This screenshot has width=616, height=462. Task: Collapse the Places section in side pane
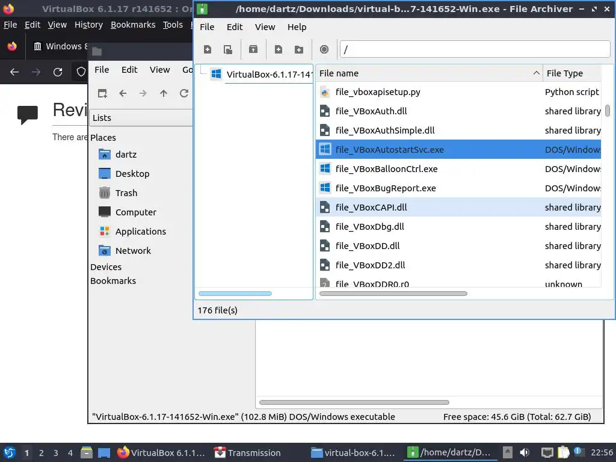103,138
